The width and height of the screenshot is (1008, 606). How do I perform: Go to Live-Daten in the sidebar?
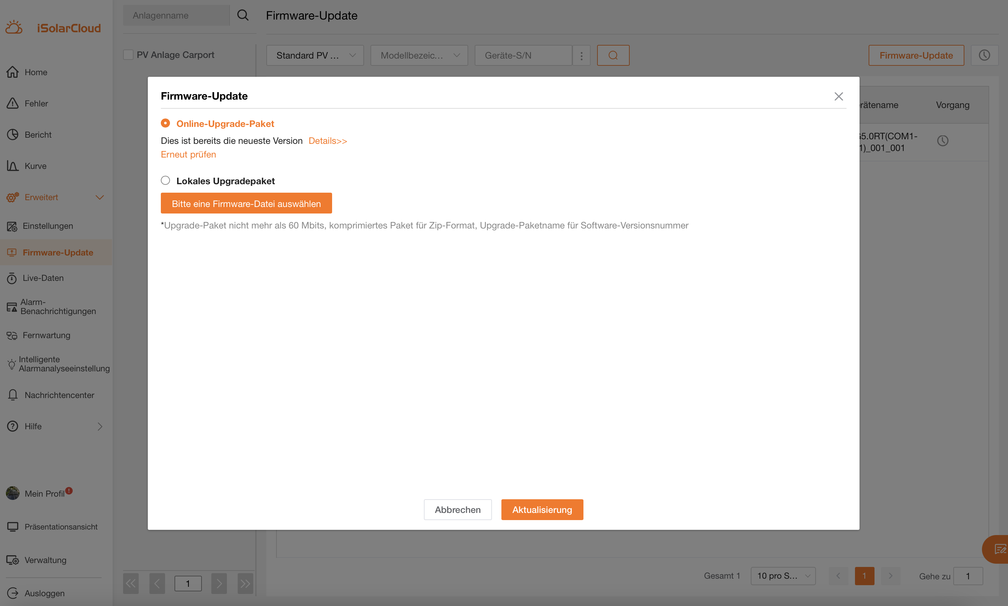43,278
